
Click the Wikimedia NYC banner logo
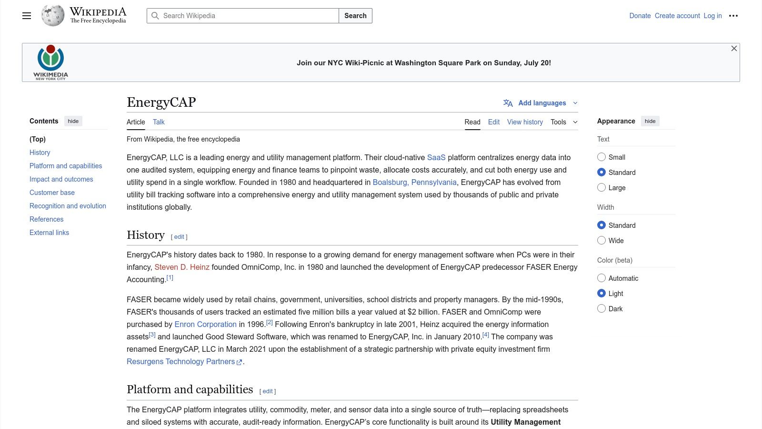click(51, 62)
